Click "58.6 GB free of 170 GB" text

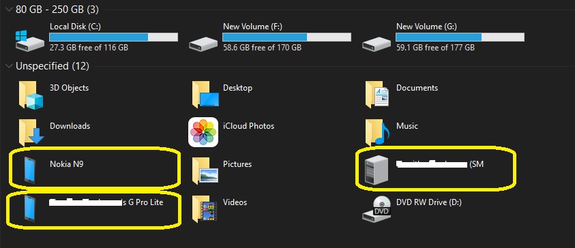(x=262, y=48)
